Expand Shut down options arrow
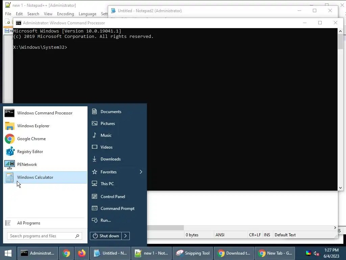Viewport: 346px width, 260px height. 126,236
